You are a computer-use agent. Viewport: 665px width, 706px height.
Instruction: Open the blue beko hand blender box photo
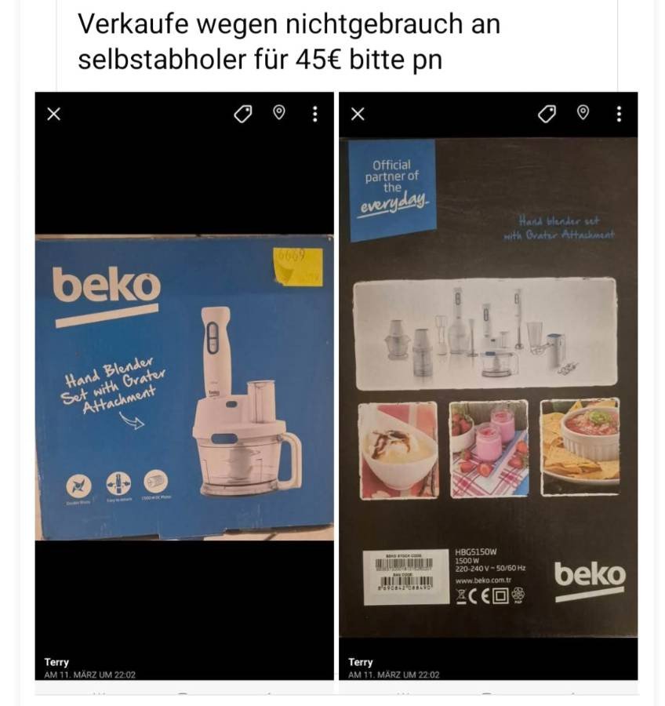(184, 387)
